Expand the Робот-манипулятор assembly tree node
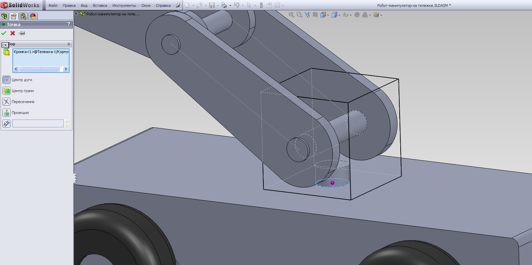 [x=76, y=14]
